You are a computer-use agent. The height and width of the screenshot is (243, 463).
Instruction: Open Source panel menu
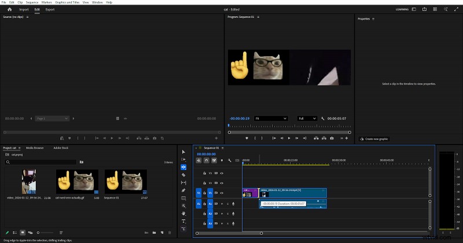click(27, 17)
